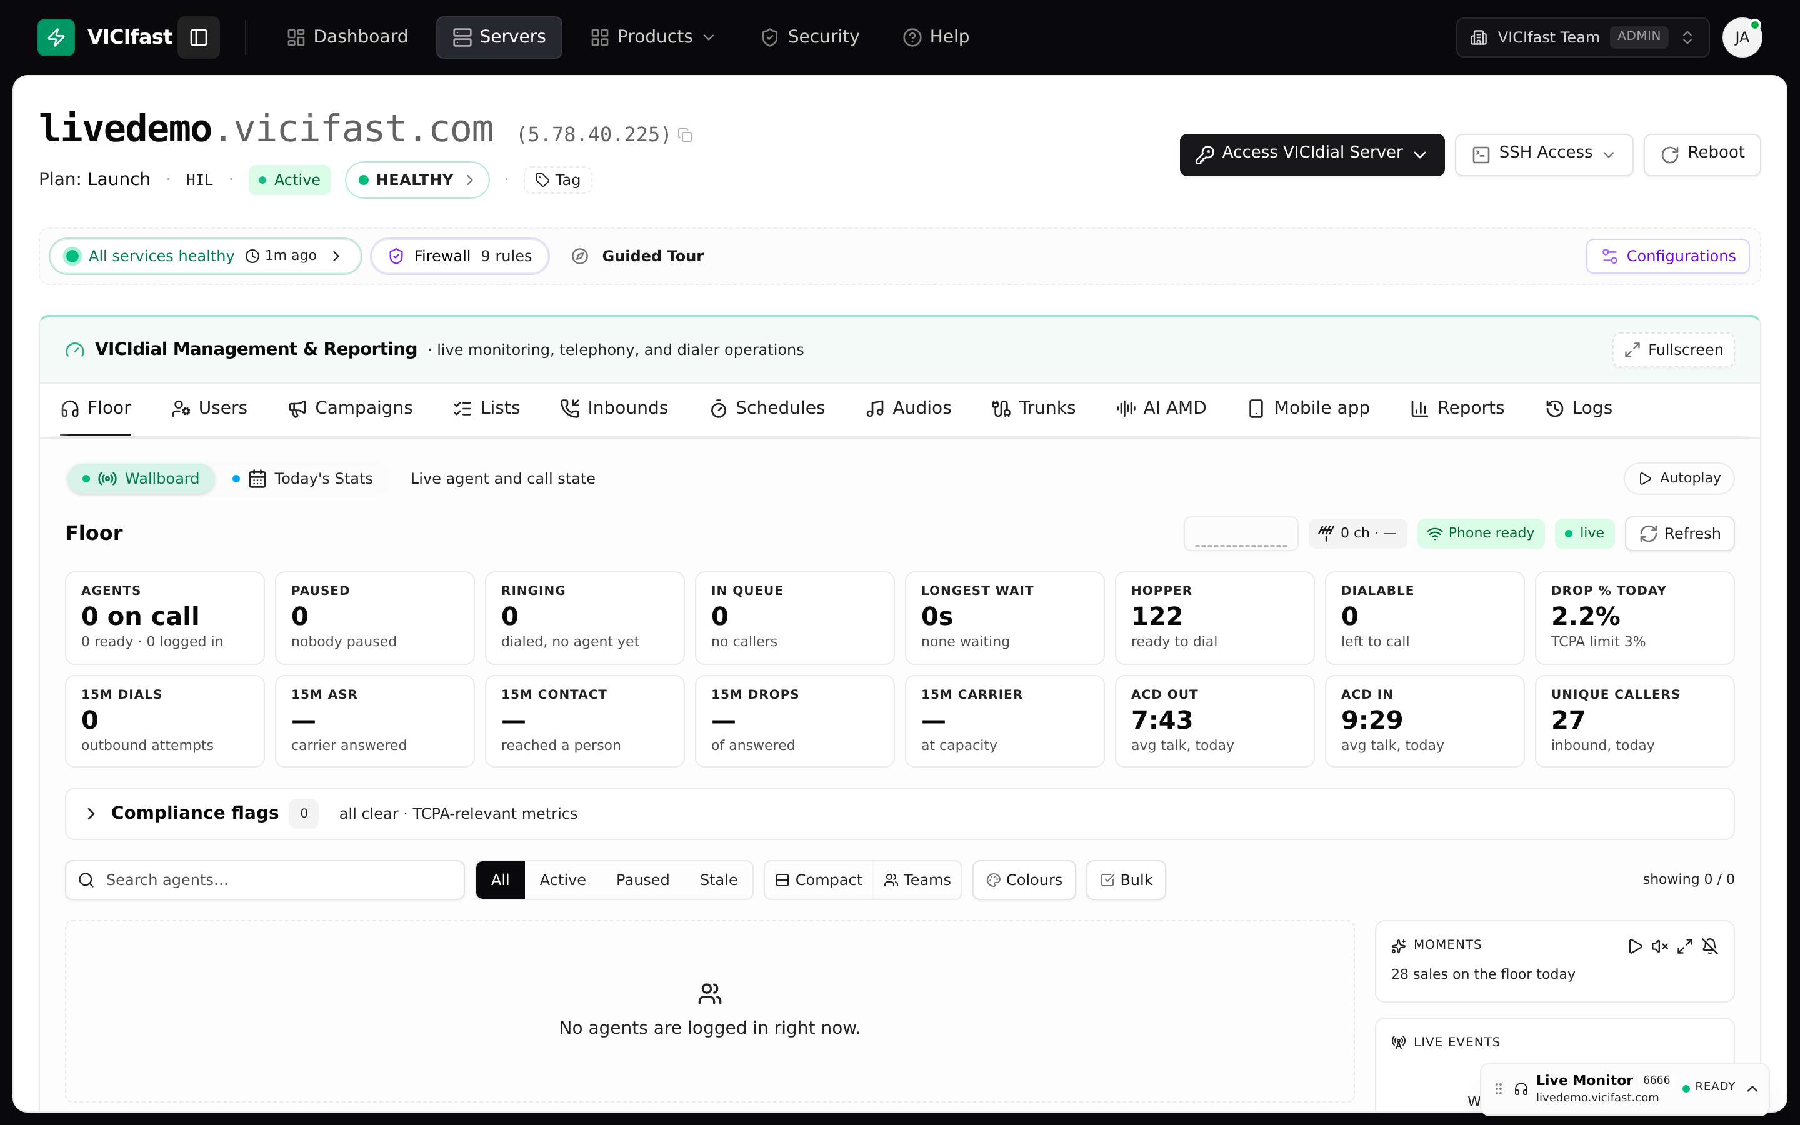This screenshot has width=1800, height=1125.
Task: Open Colours settings
Action: [1024, 879]
